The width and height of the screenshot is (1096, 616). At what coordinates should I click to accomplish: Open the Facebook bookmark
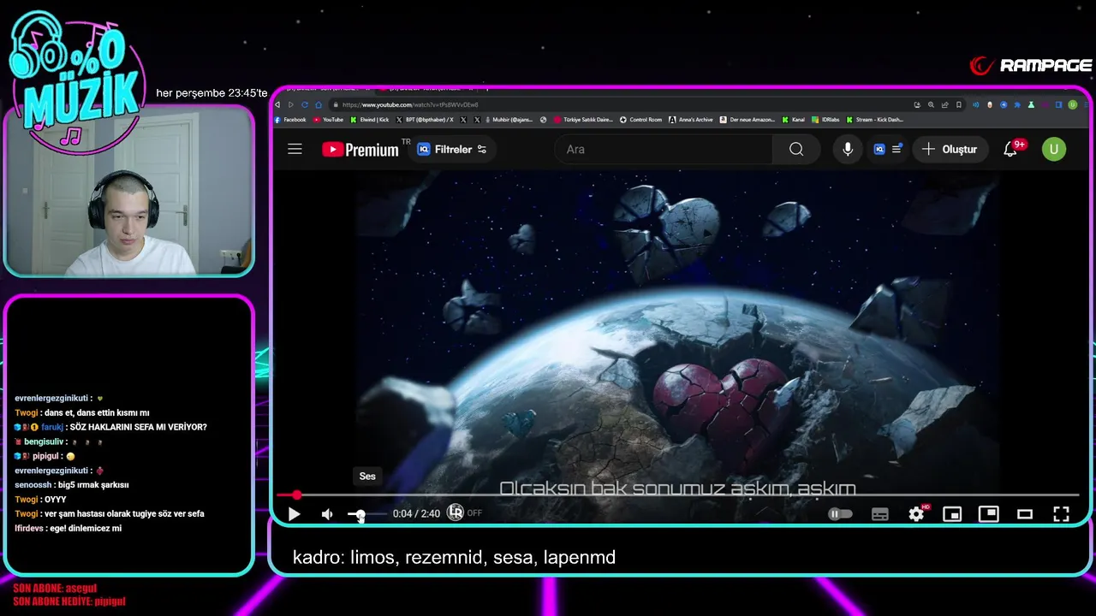point(290,120)
